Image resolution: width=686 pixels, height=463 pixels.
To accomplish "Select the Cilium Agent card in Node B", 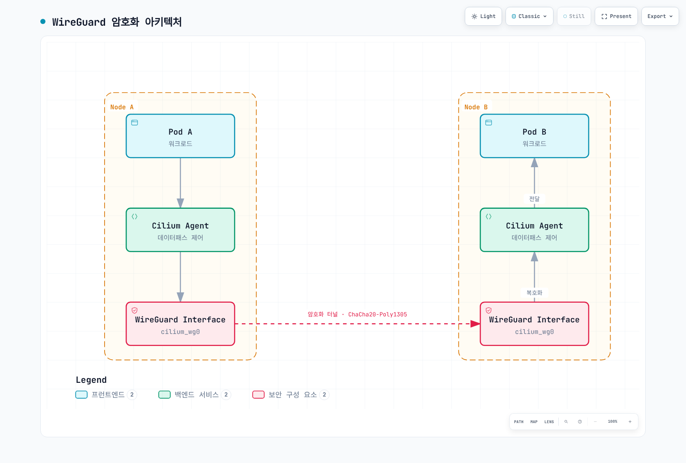I will click(x=534, y=230).
